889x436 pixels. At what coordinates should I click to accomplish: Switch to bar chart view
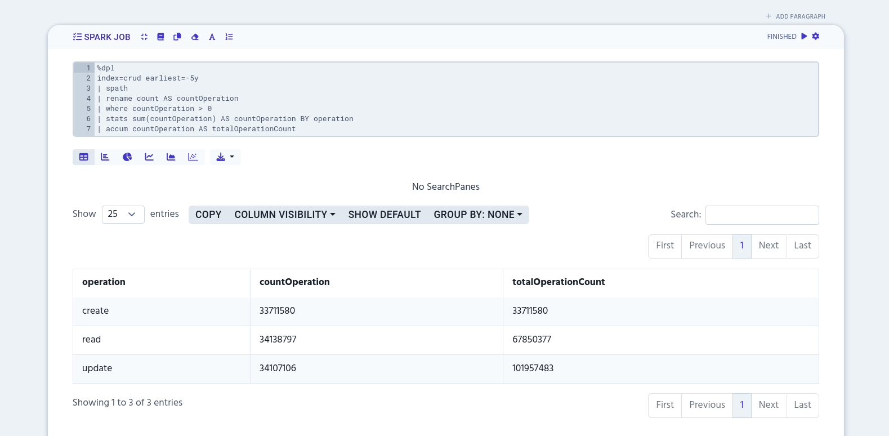[x=105, y=157]
